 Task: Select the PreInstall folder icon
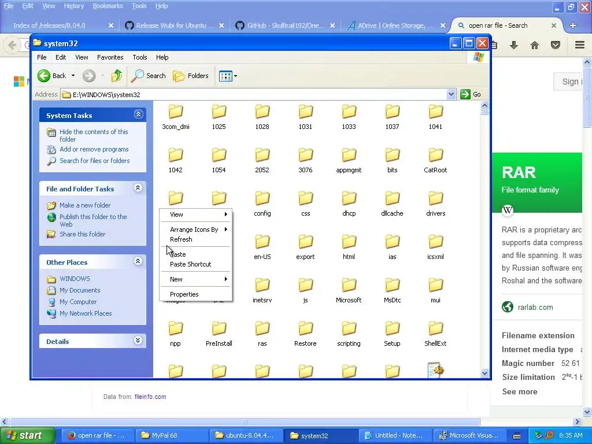point(219,329)
